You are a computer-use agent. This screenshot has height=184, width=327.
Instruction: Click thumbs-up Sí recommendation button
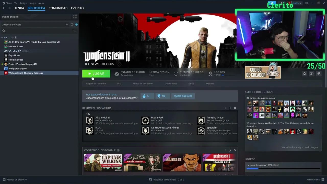coord(147,96)
